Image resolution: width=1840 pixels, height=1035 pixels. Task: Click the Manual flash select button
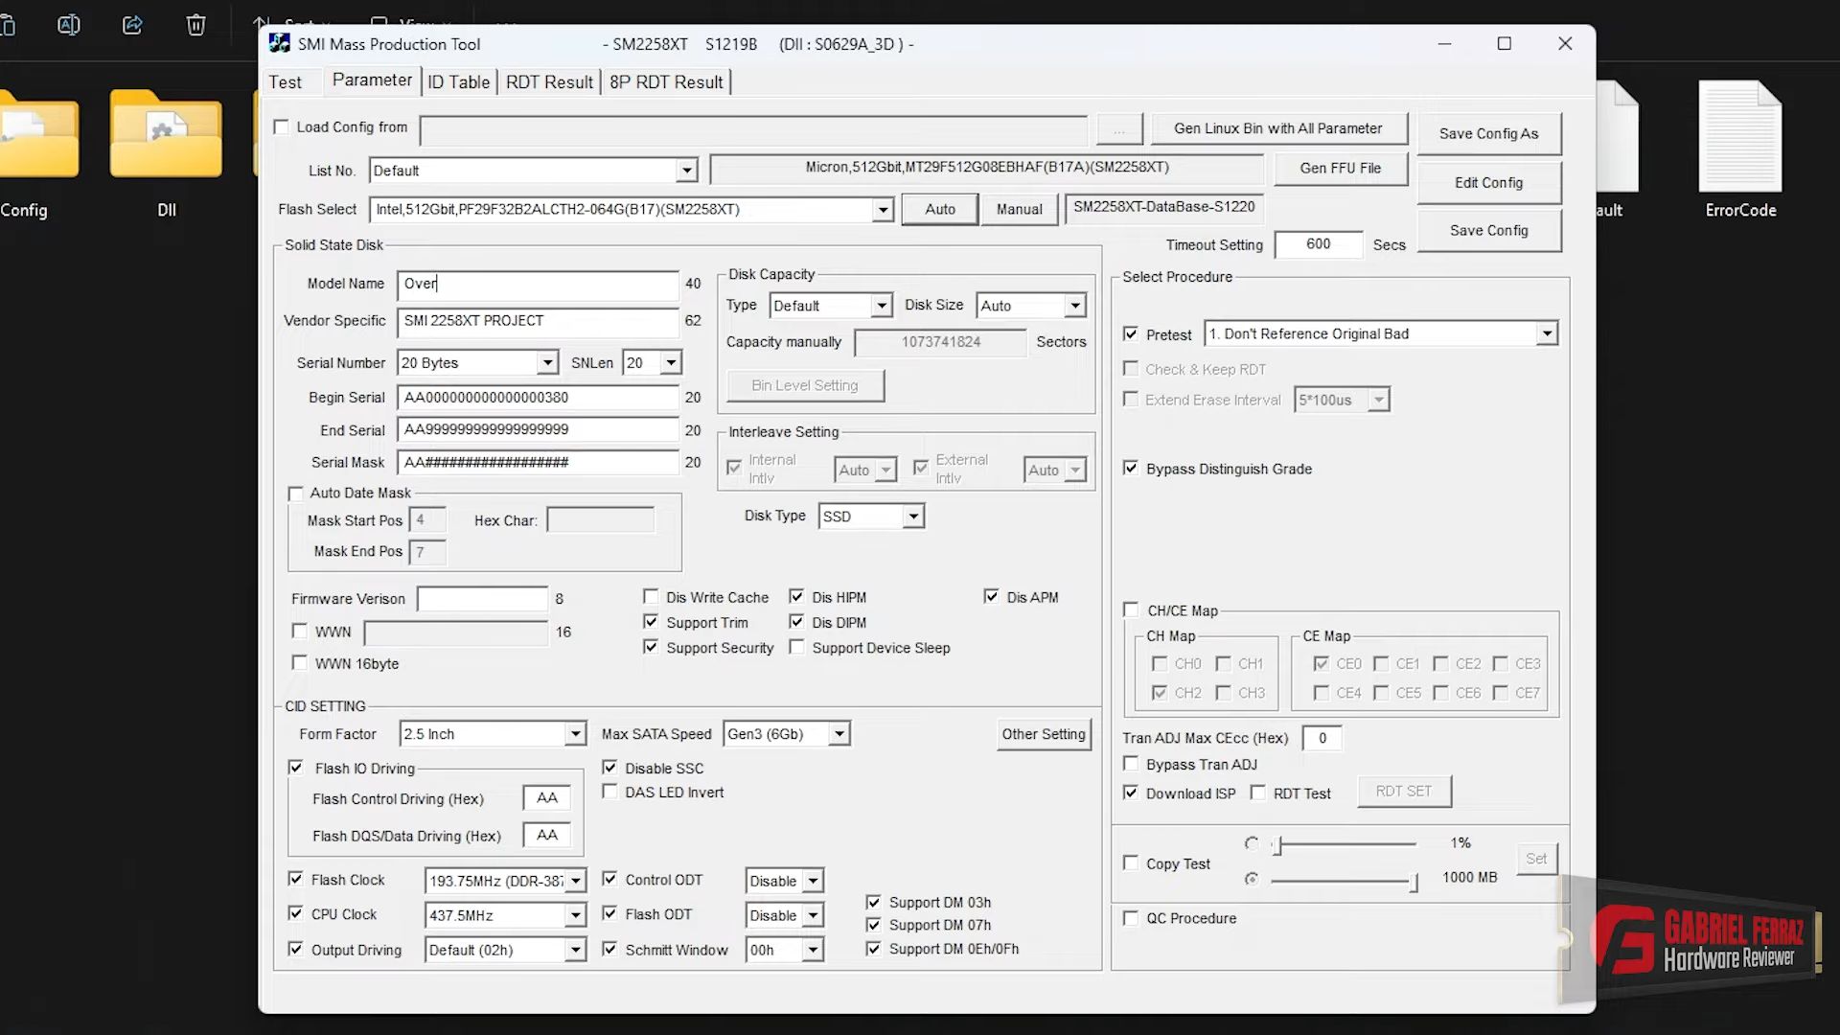coord(1019,210)
